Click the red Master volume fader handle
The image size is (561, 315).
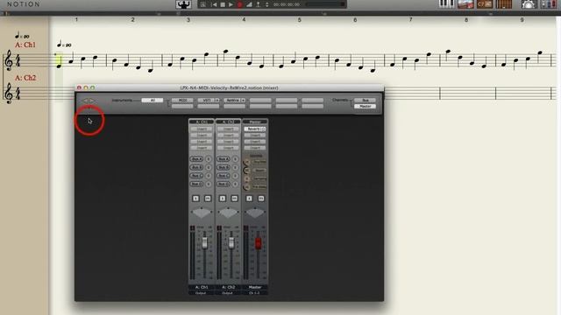pyautogui.click(x=258, y=243)
